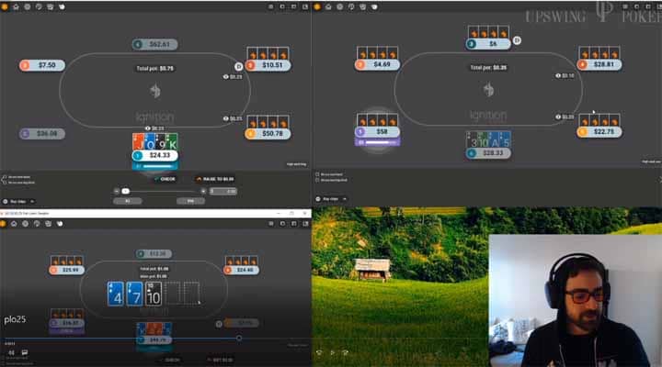This screenshot has width=662, height=367.
Task: Click the orange Ignition logo in top-right table
Action: [x=317, y=6]
